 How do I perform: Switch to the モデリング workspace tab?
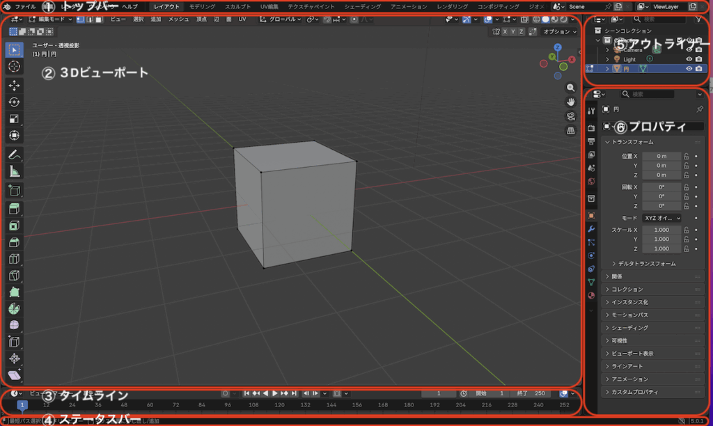pyautogui.click(x=202, y=6)
